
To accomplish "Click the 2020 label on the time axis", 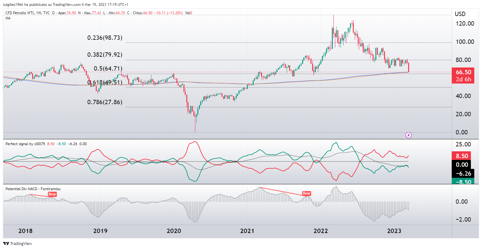I will coord(174,231).
